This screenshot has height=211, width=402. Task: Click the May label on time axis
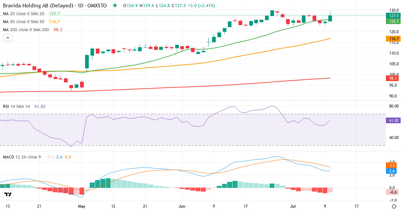point(81,206)
